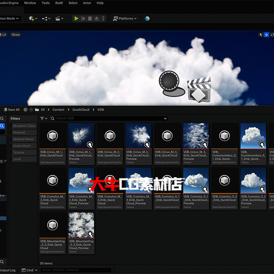The width and height of the screenshot is (274, 274).
Task: Toggle the Material filter
Action: click(x=24, y=132)
